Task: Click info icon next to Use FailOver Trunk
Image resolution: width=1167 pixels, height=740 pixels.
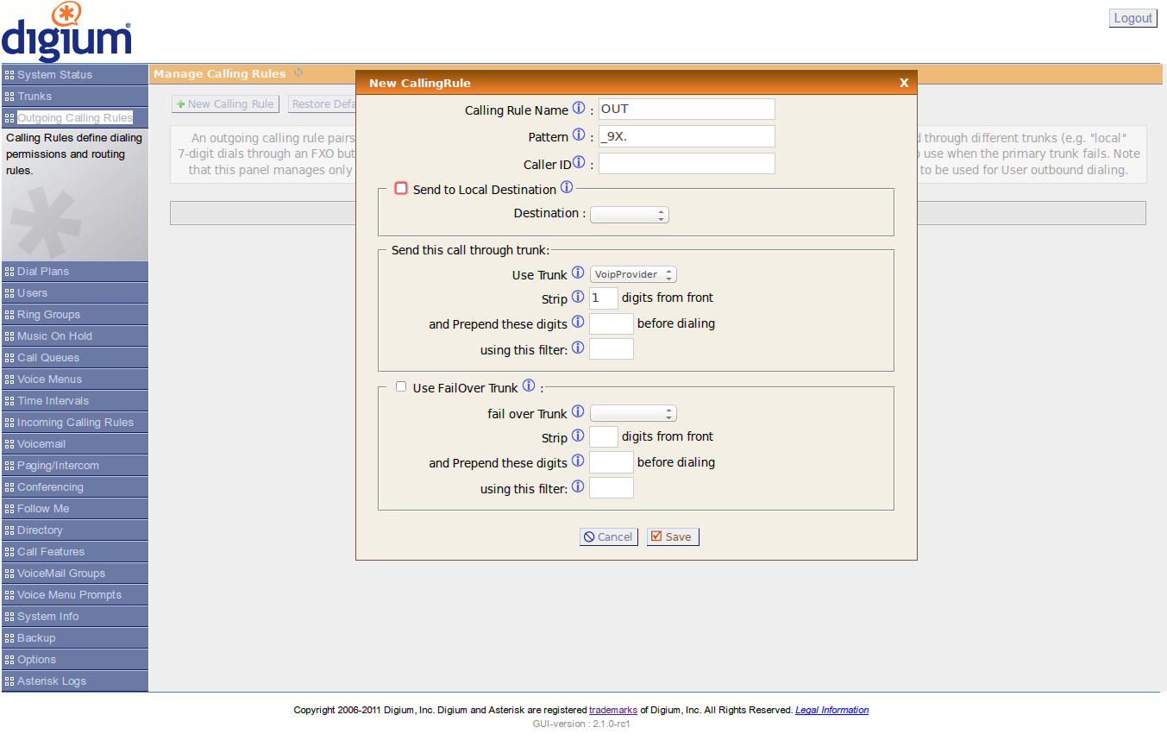Action: [x=529, y=386]
